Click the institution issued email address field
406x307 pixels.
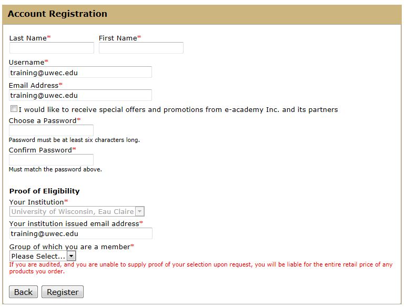pos(80,233)
